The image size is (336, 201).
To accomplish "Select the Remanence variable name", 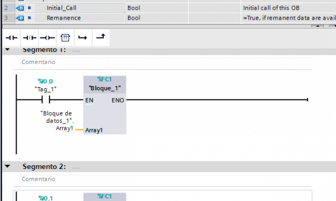I will point(64,18).
